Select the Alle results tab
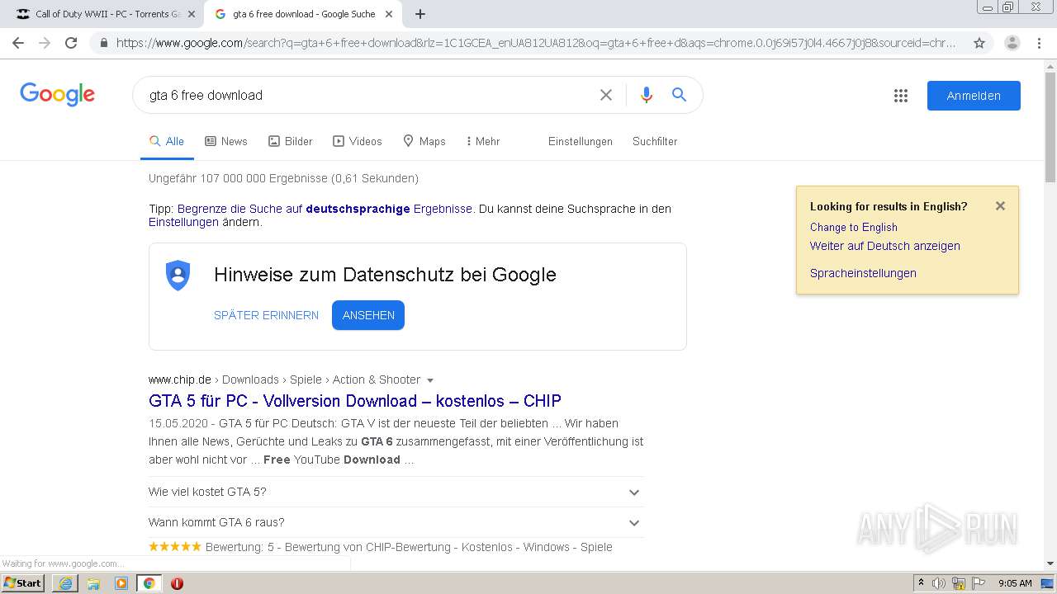 [x=167, y=141]
